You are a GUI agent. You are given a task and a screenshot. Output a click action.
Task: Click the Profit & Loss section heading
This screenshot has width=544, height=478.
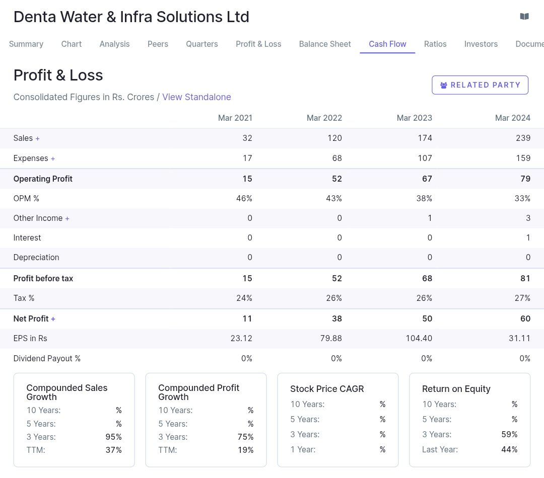[x=58, y=75]
